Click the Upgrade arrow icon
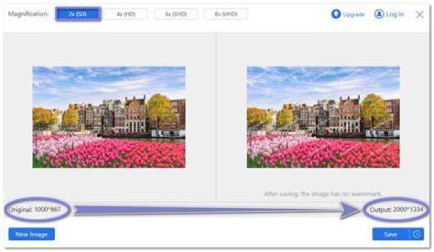 pos(336,14)
